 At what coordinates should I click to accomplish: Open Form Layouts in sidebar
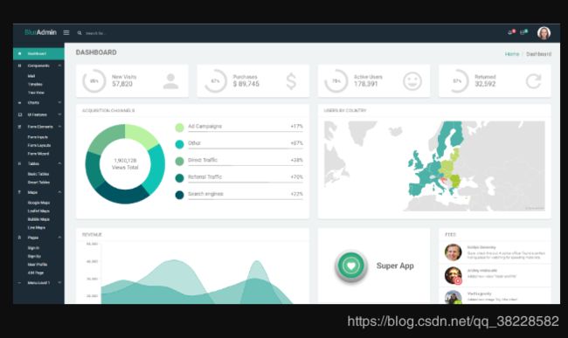[39, 145]
